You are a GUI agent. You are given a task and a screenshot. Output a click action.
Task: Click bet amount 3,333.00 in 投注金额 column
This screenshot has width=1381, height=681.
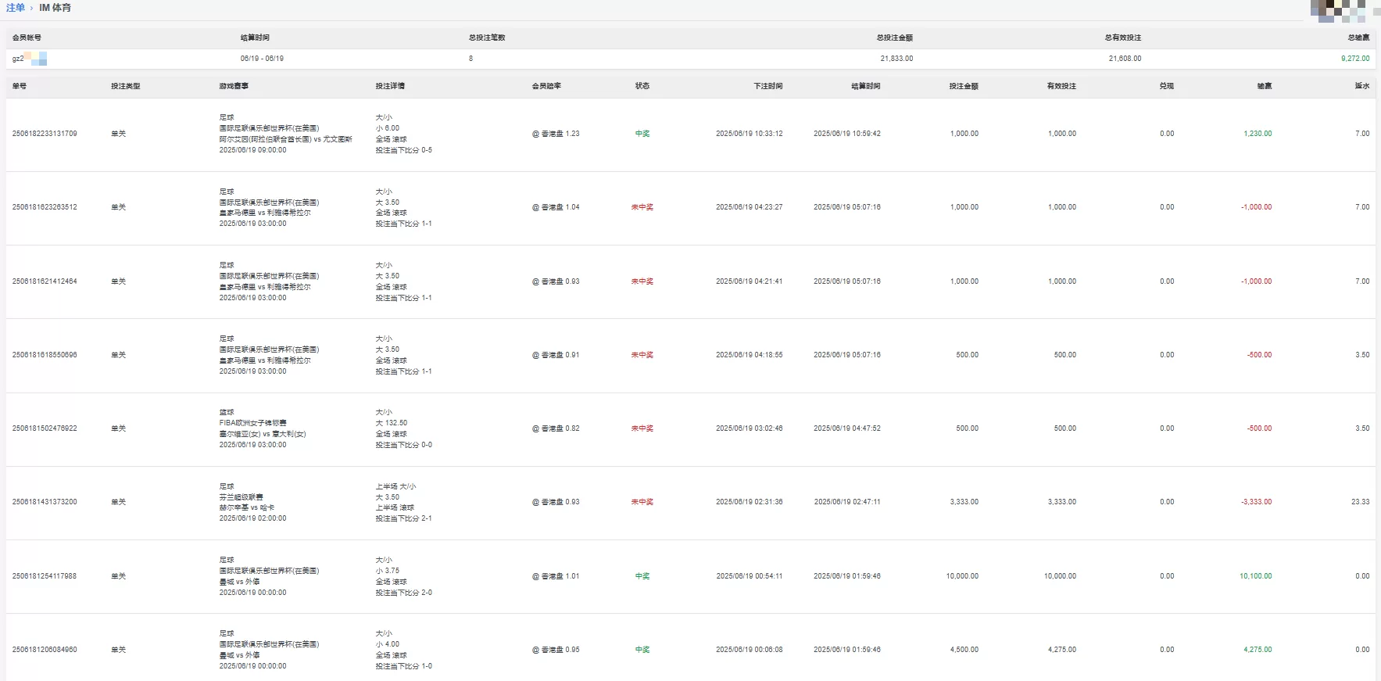964,502
